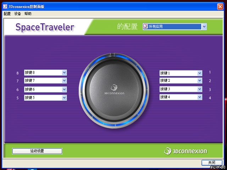Screen dimensions: 227x170
Task: Click the number 3 label beside 按键 3
Action: (x=210, y=90)
